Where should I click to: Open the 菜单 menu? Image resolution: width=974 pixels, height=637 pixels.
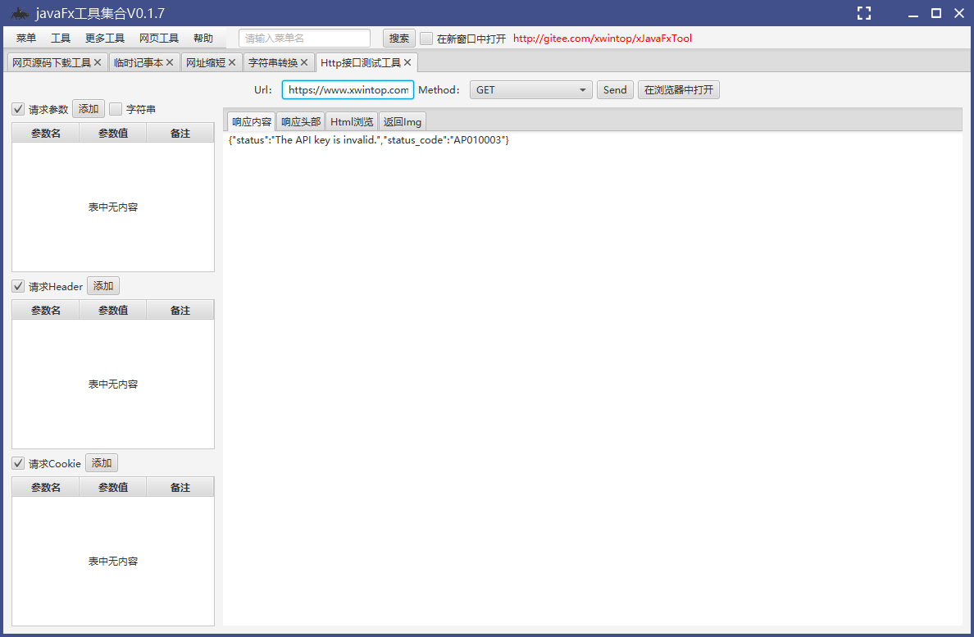[x=26, y=39]
